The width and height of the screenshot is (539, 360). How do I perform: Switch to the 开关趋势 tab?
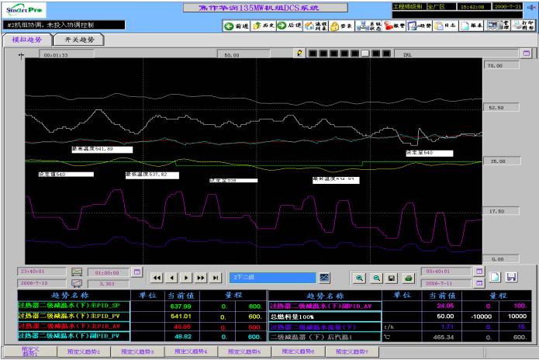tap(80, 39)
